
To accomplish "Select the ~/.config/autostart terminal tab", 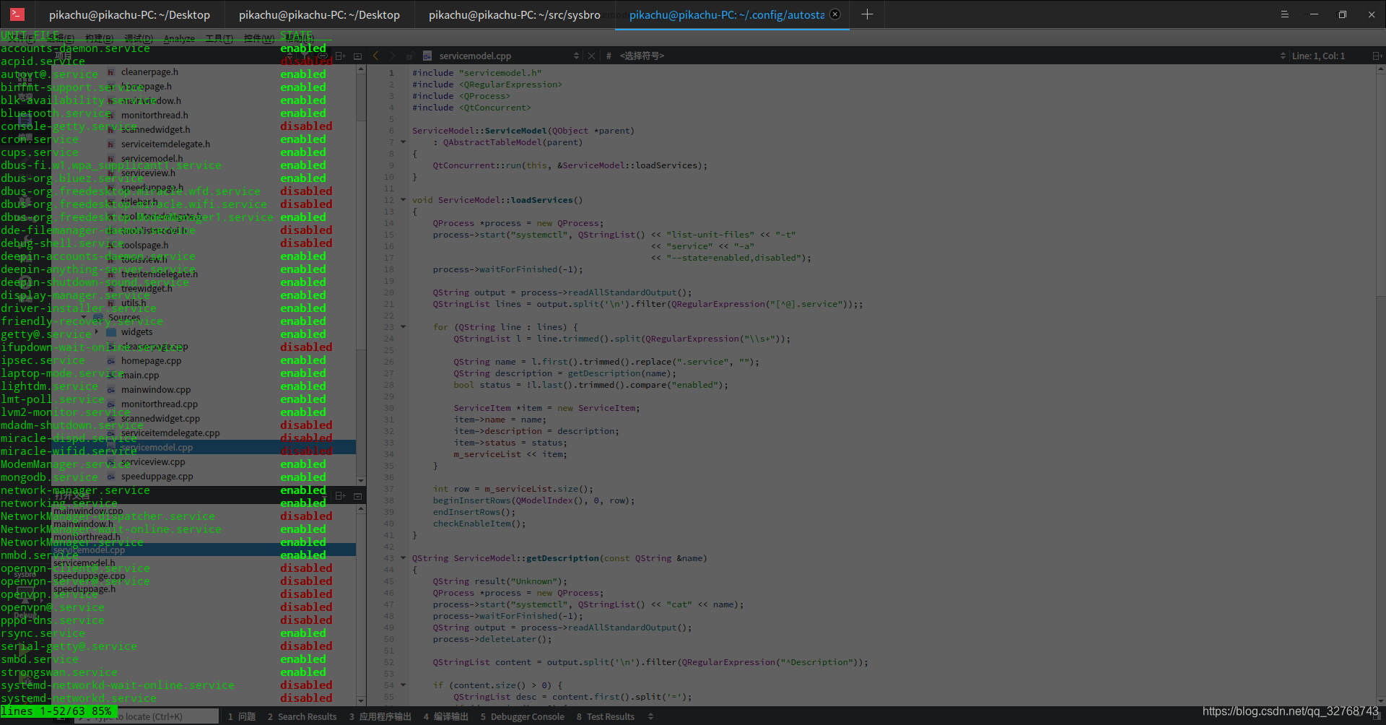I will pyautogui.click(x=727, y=14).
